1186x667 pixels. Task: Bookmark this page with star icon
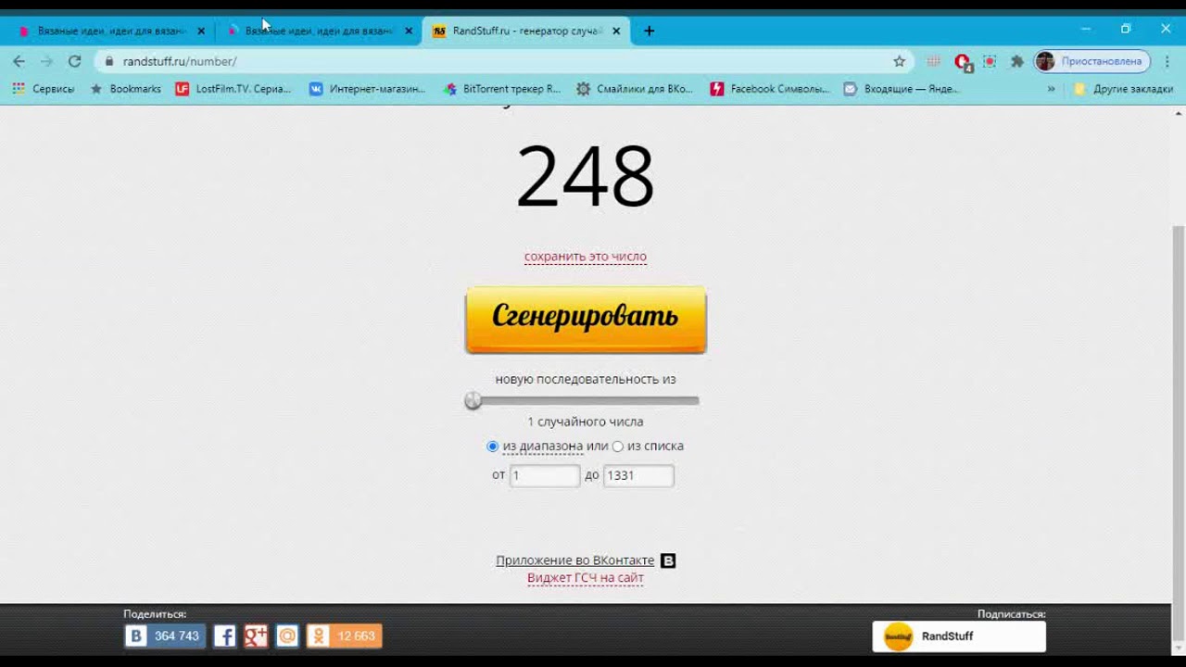pos(899,61)
